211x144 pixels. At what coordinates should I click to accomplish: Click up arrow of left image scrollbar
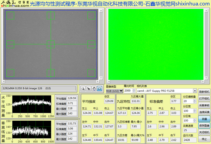(101, 11)
